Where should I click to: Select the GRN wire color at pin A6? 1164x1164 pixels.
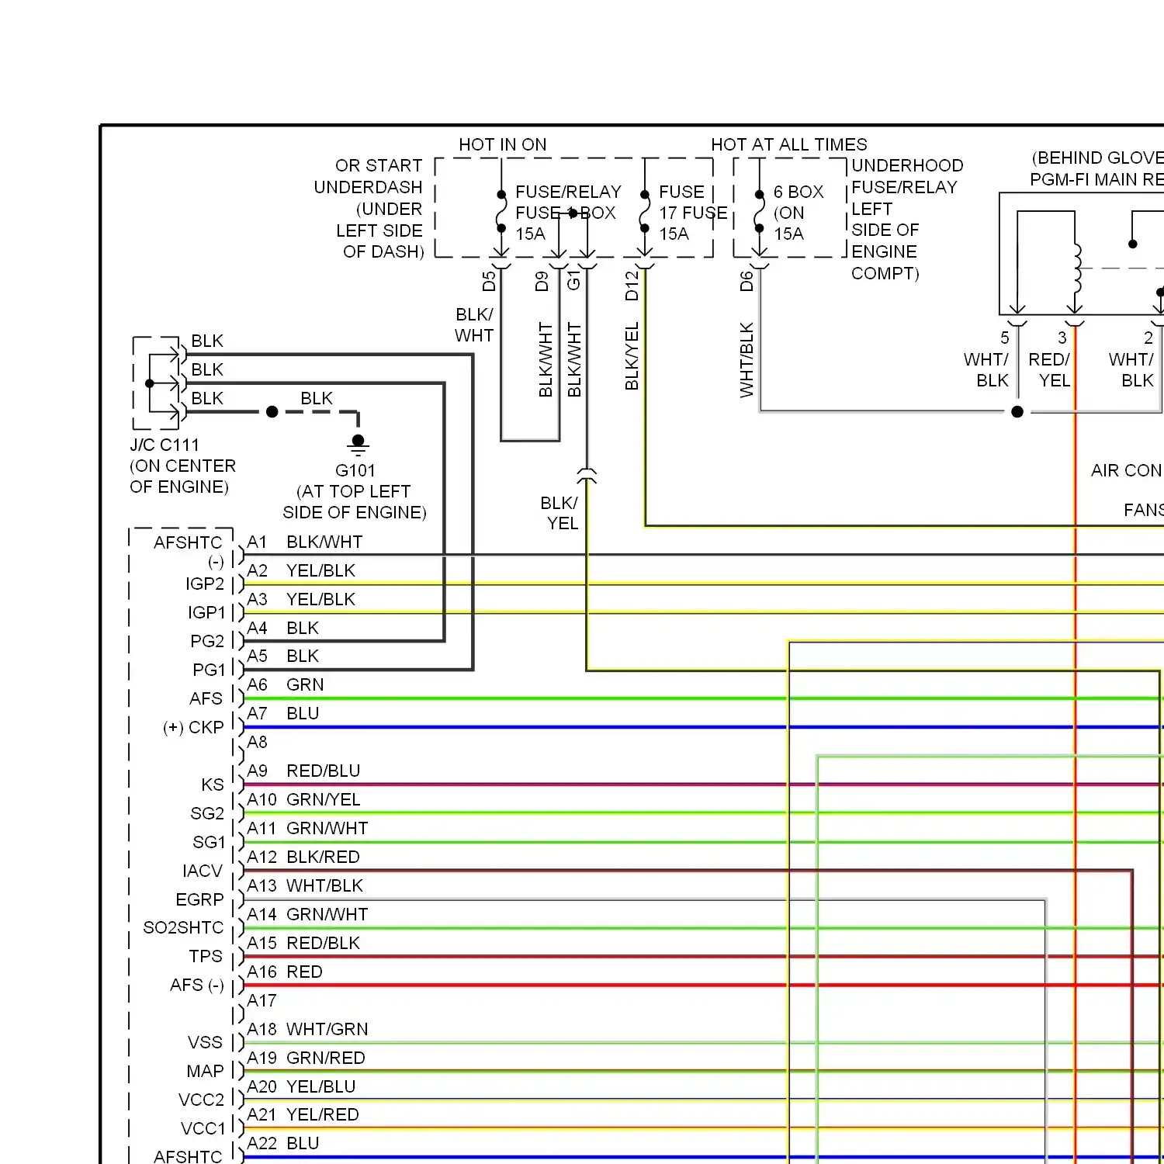(305, 684)
